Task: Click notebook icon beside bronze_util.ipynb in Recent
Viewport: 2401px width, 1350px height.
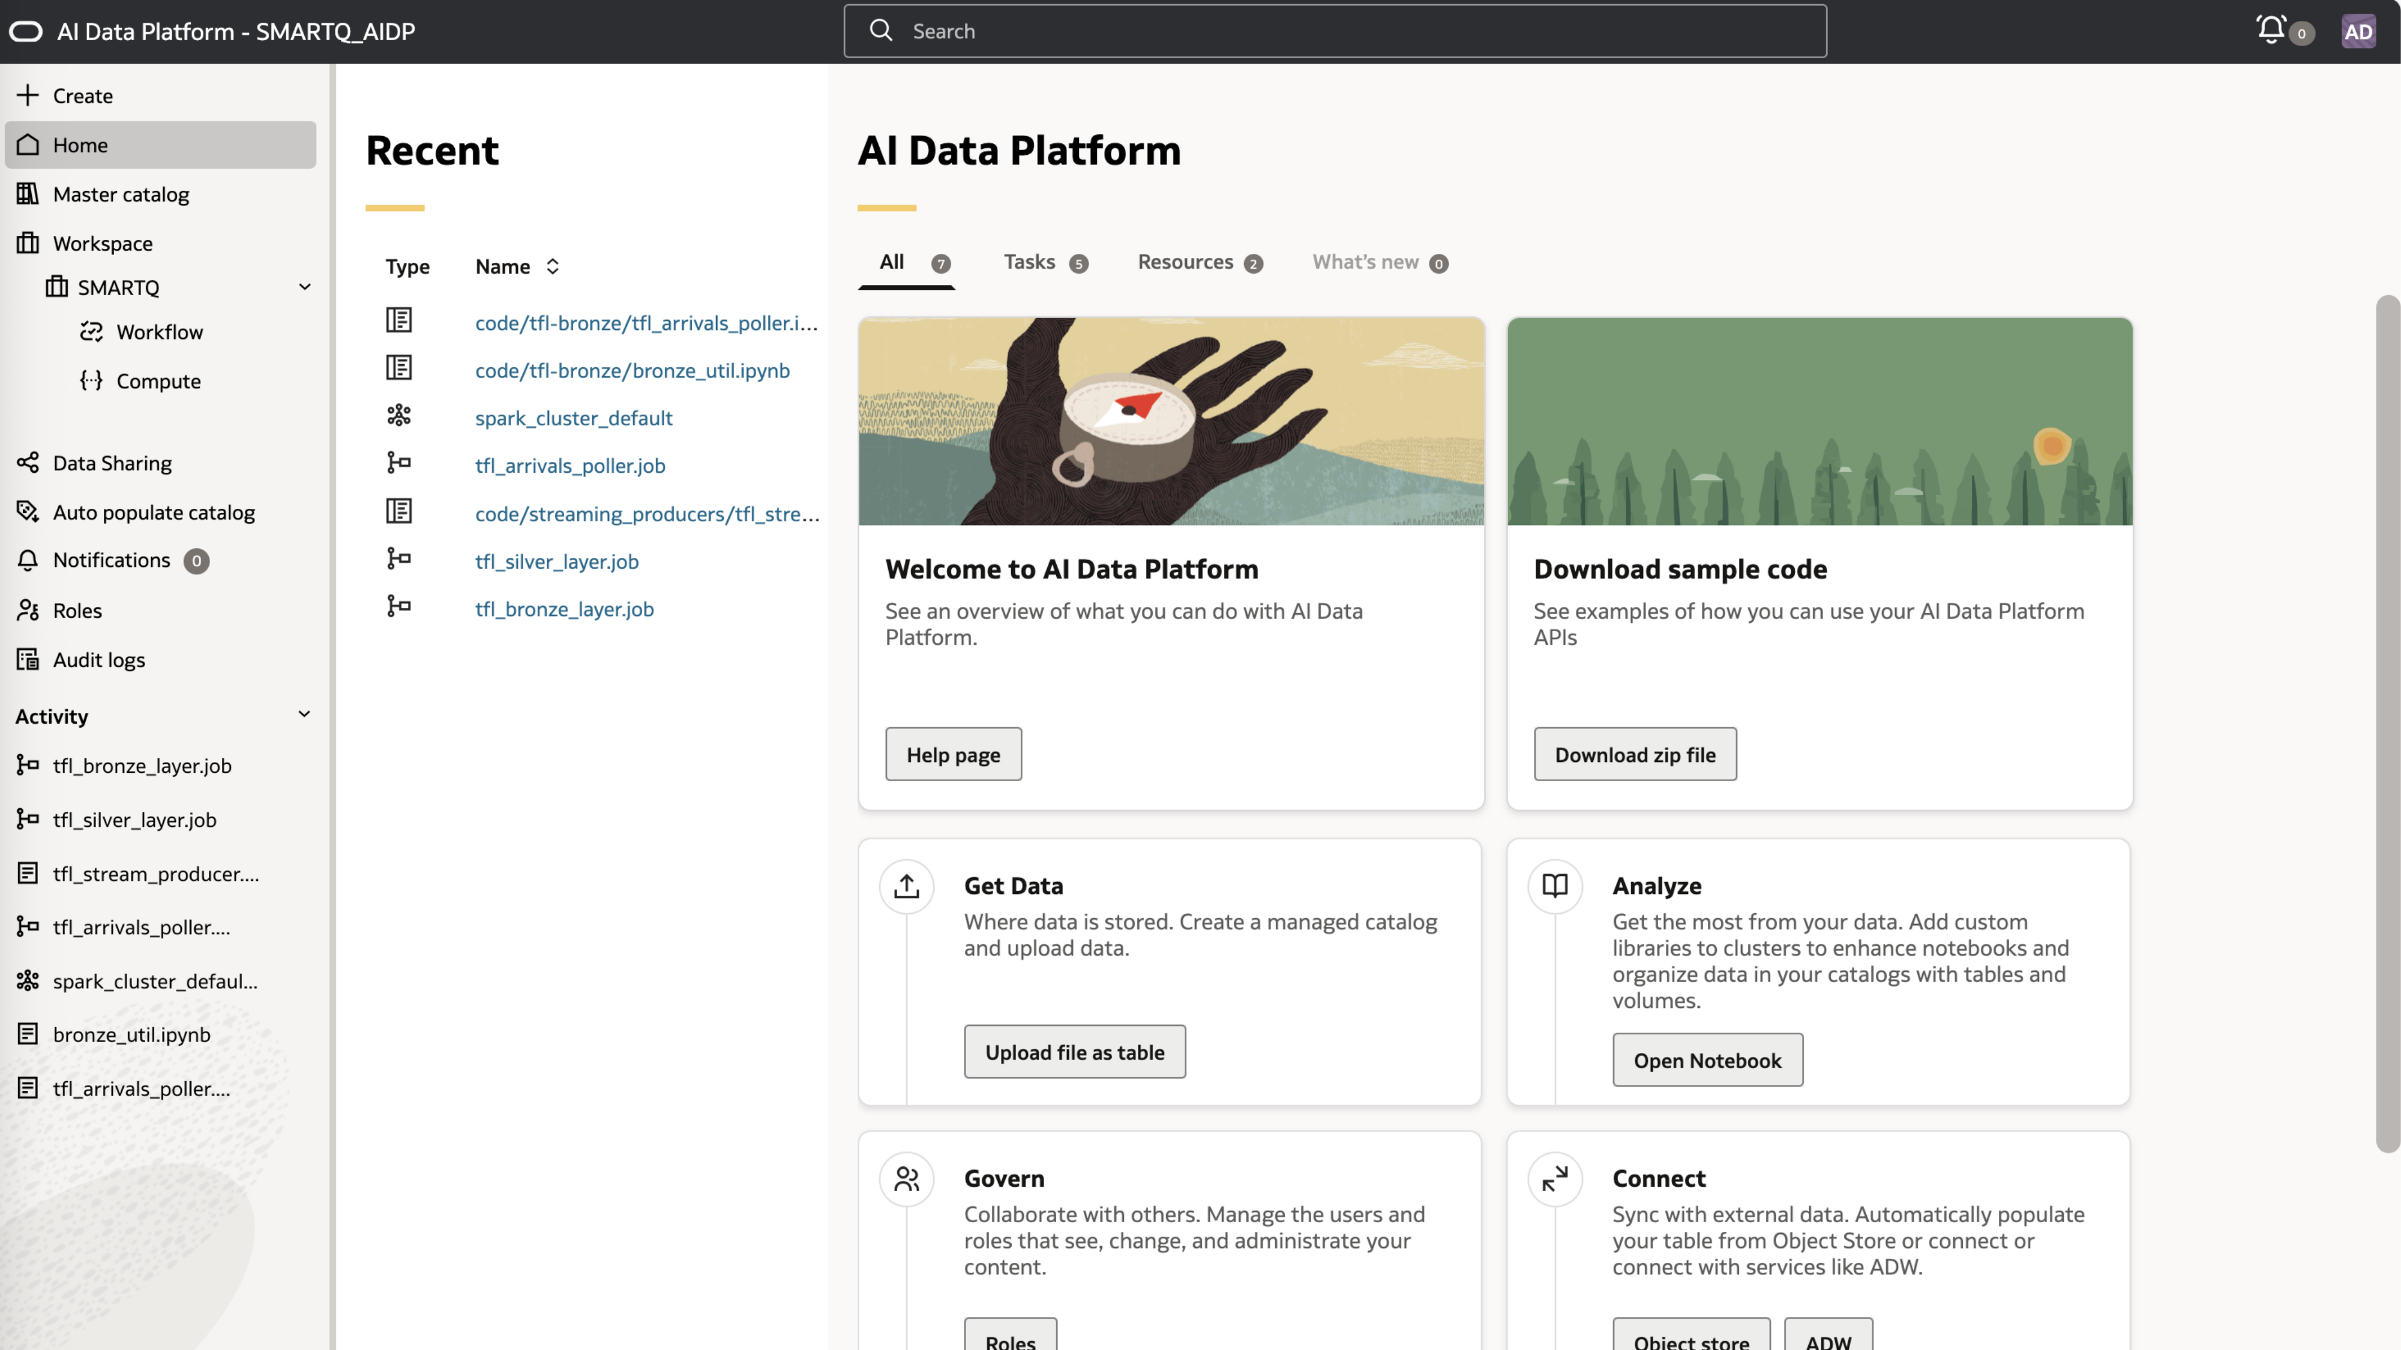Action: 399,368
